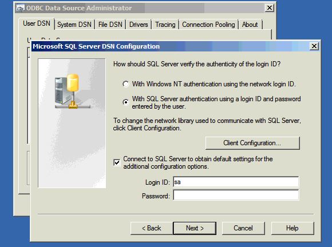The height and width of the screenshot is (247, 332).
Task: Switch to the Tracing tab
Action: 165,25
